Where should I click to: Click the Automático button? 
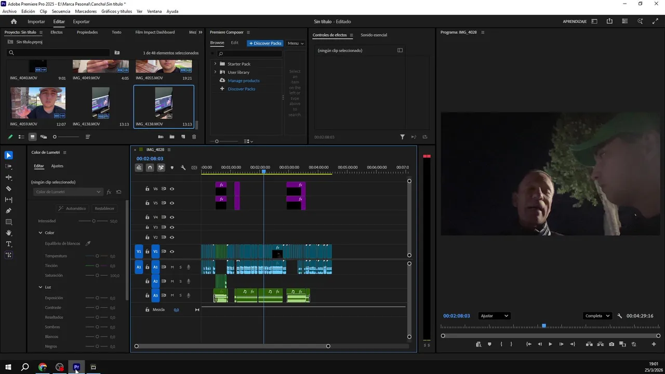pos(72,208)
